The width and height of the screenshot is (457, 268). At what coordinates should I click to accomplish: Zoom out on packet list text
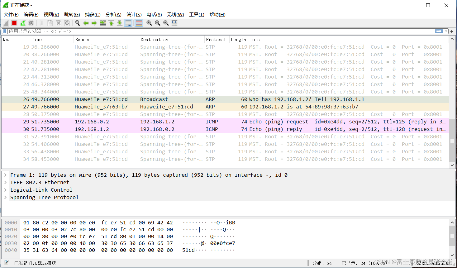click(x=158, y=23)
